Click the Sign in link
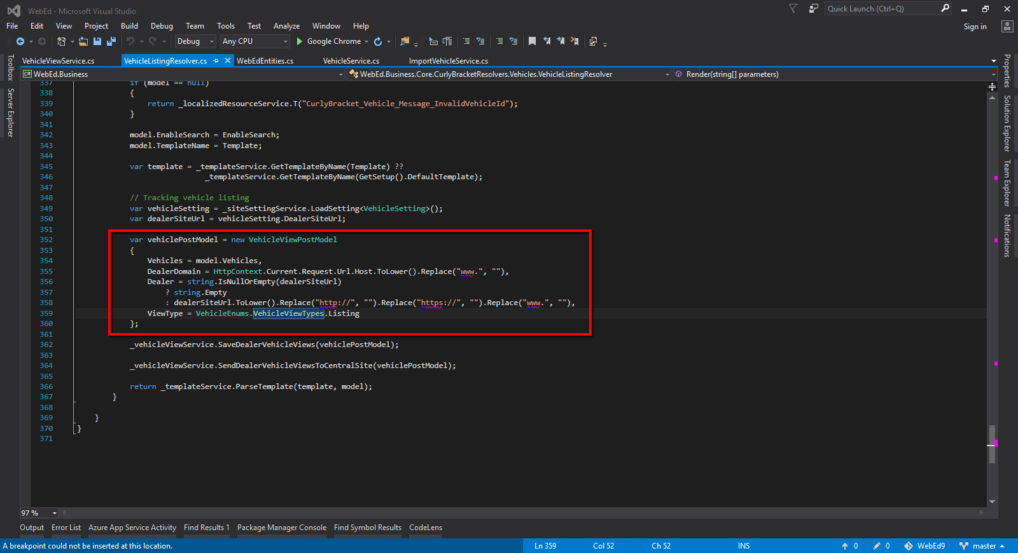 pyautogui.click(x=975, y=27)
